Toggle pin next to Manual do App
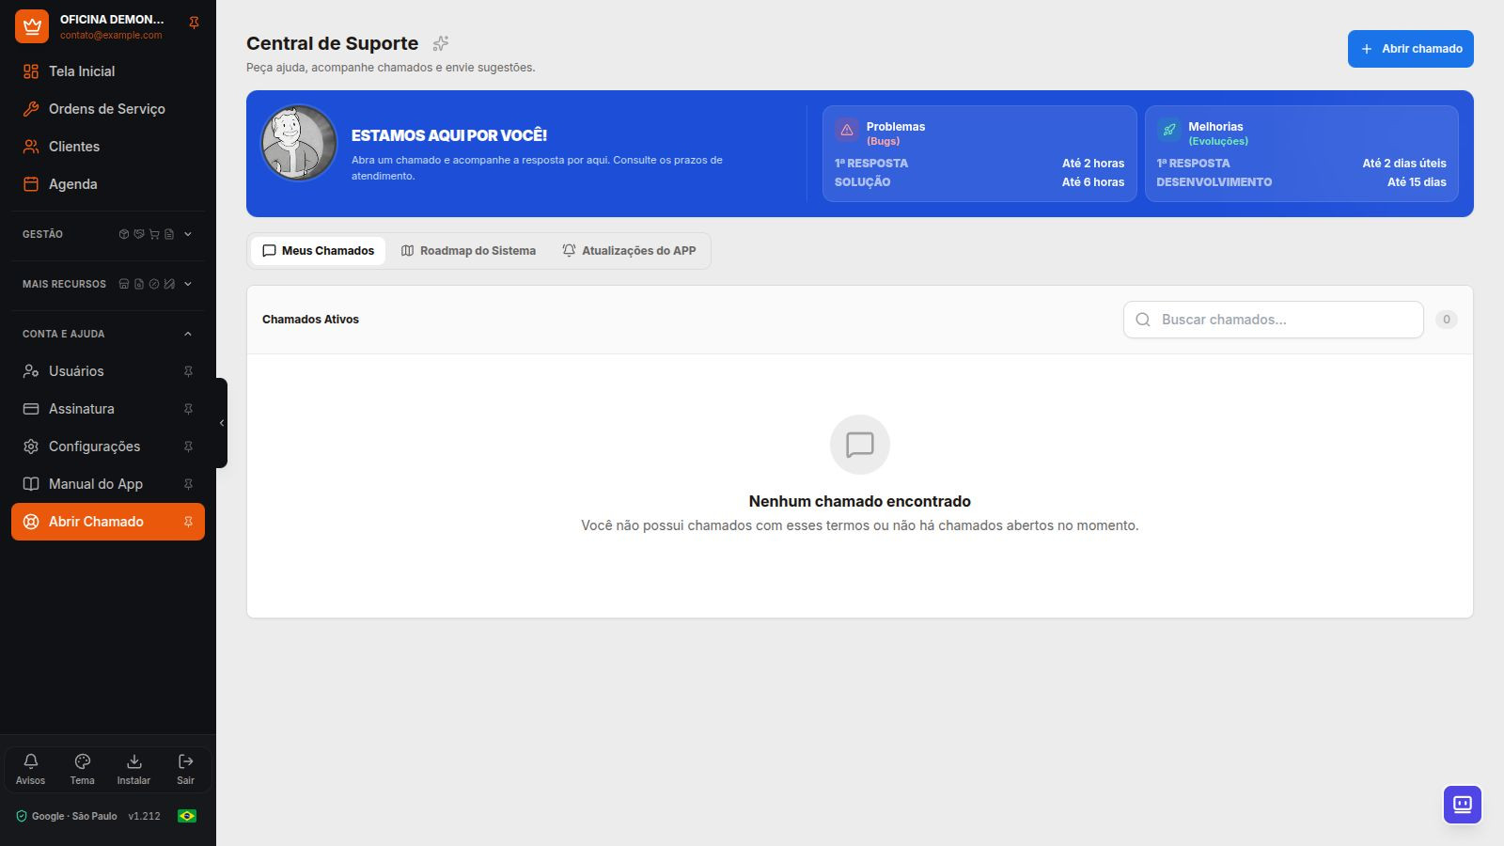This screenshot has height=846, width=1504. pyautogui.click(x=188, y=484)
